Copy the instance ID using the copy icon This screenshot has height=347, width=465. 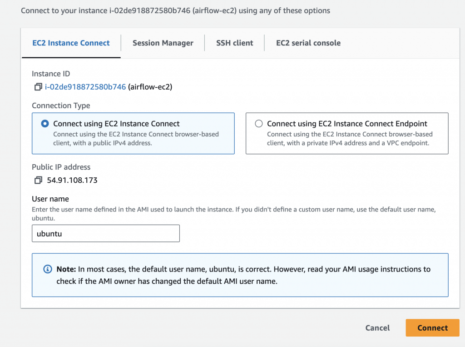click(x=38, y=86)
